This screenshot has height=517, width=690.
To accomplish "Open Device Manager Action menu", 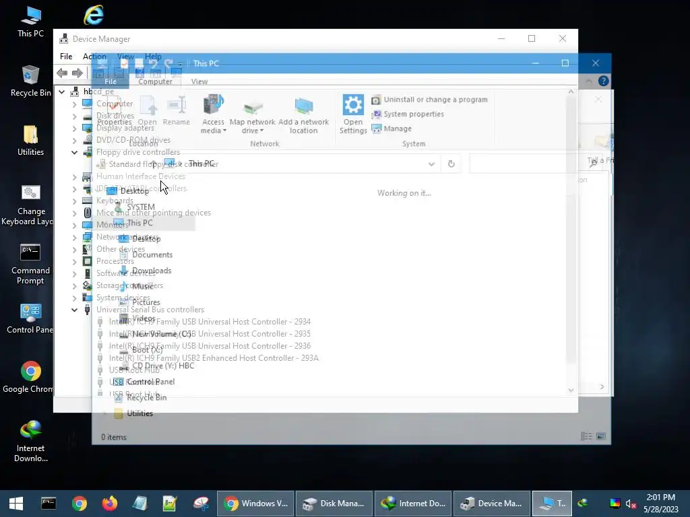I will point(94,57).
